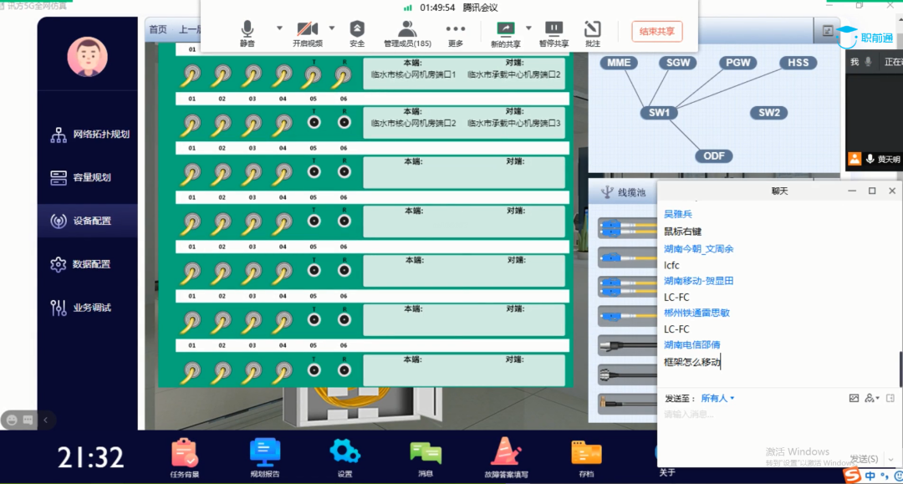Click the 消息 message bubbles icon

(x=426, y=454)
